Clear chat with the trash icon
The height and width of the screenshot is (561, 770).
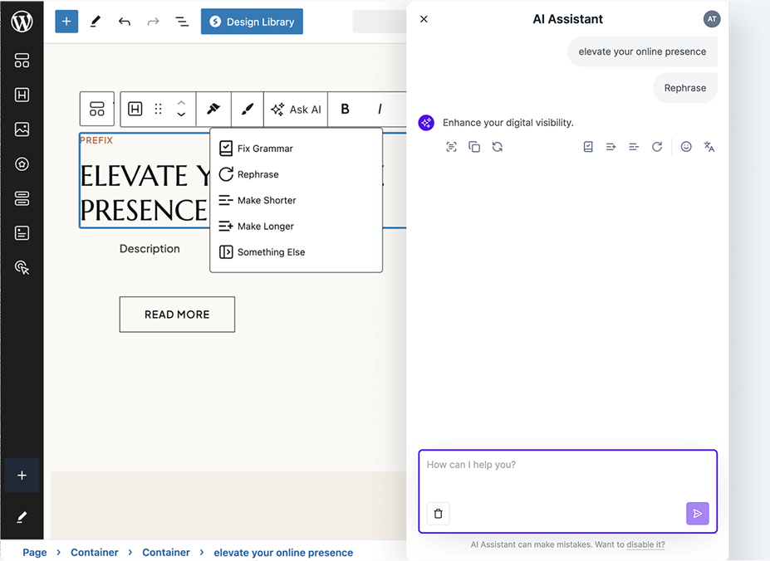pyautogui.click(x=438, y=514)
